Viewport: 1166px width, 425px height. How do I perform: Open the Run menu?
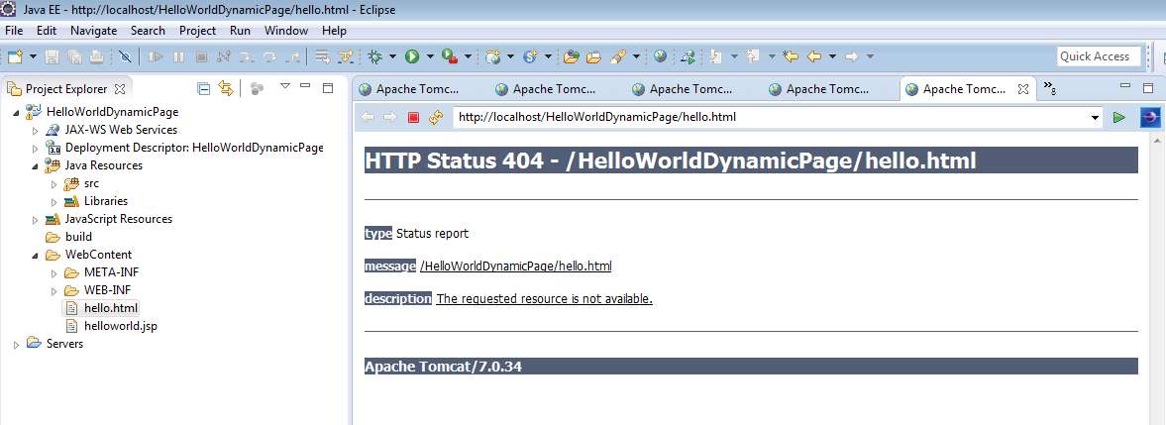point(240,31)
